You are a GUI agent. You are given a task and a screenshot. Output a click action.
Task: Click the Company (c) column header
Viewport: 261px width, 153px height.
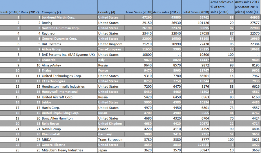pyautogui.click(x=69, y=7)
